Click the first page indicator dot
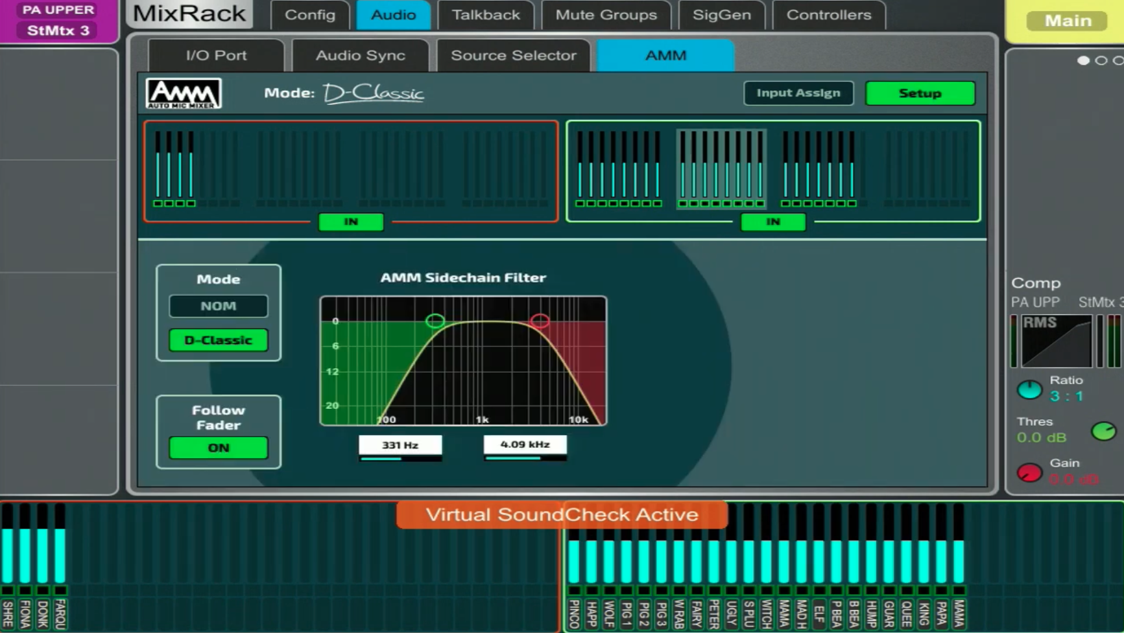The image size is (1124, 633). 1084,60
